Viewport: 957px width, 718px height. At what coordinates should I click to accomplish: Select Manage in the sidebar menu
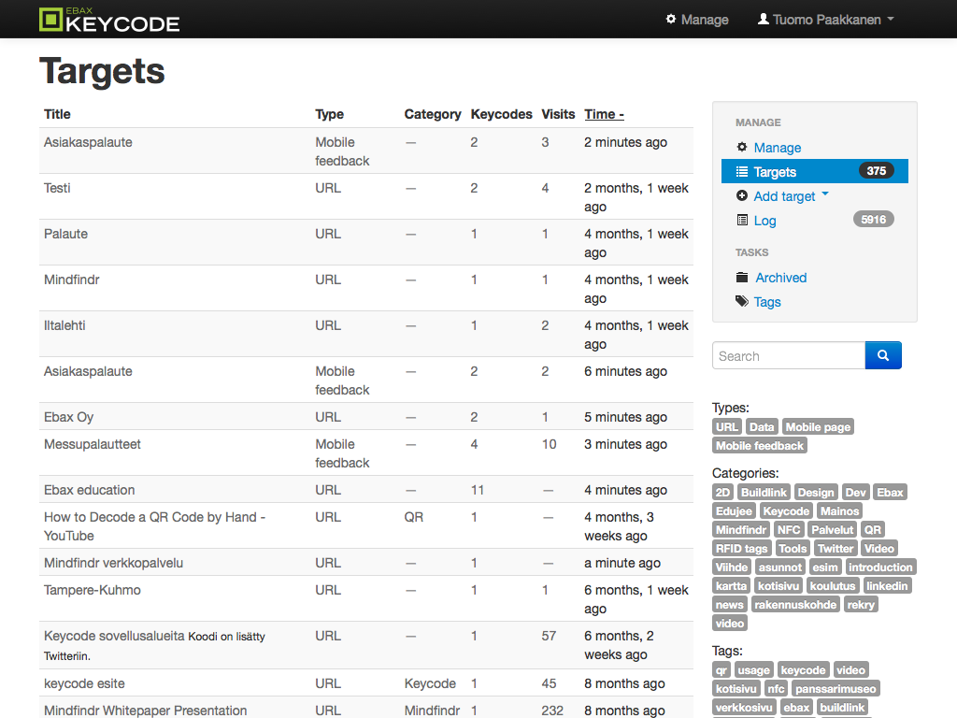[777, 147]
